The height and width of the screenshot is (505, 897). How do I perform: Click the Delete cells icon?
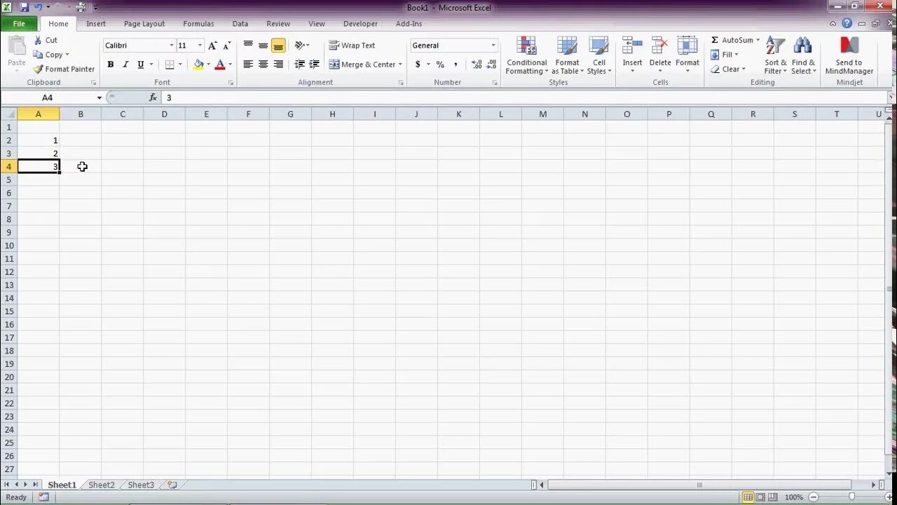pos(660,46)
